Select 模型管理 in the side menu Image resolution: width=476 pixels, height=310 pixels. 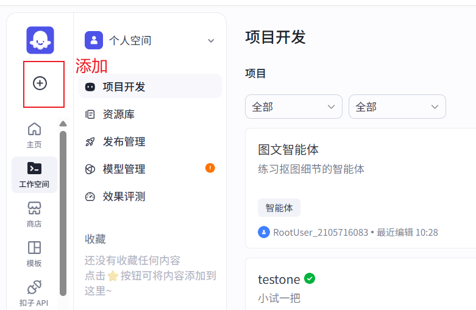150,169
